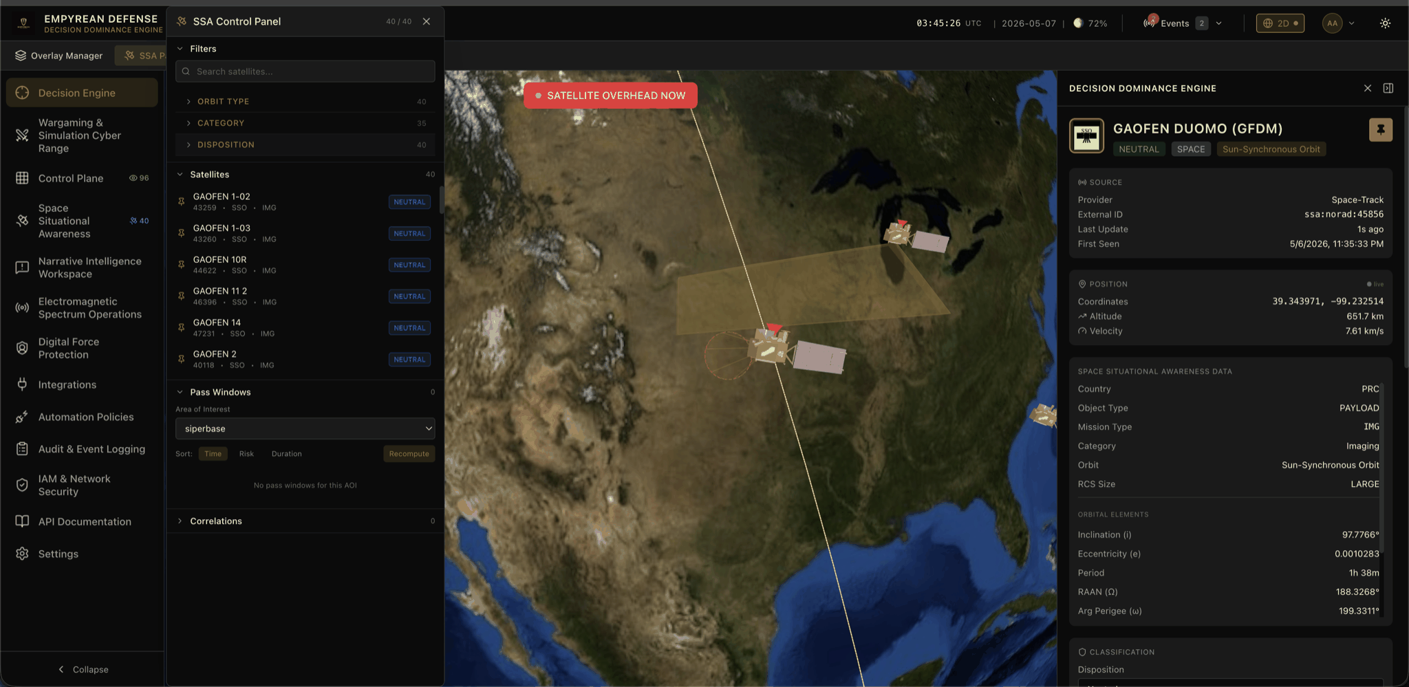Click the northern satellite model near Great Lakes
Image resolution: width=1409 pixels, height=687 pixels.
(x=916, y=236)
